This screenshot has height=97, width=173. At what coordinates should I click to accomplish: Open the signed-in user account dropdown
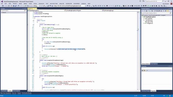coord(166,4)
